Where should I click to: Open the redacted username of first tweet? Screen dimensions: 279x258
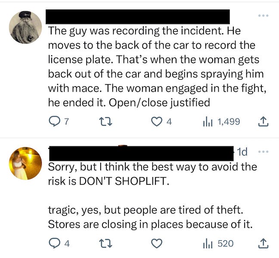pos(137,16)
